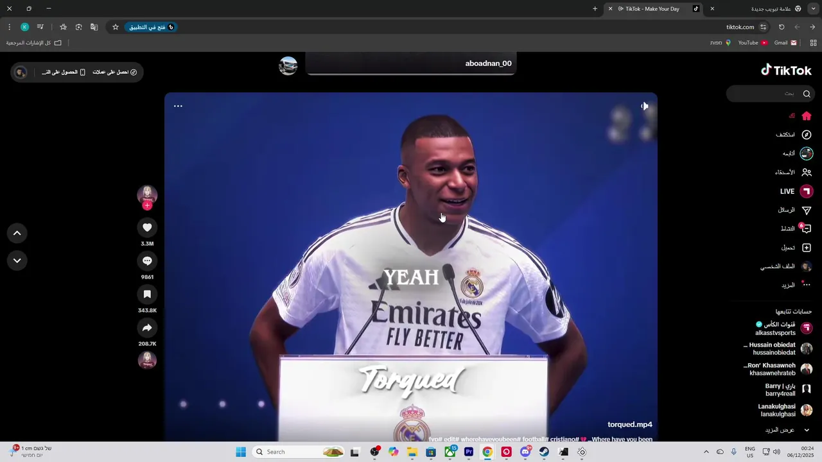
Task: Open the Chrome apps grid icon
Action: pos(813,43)
